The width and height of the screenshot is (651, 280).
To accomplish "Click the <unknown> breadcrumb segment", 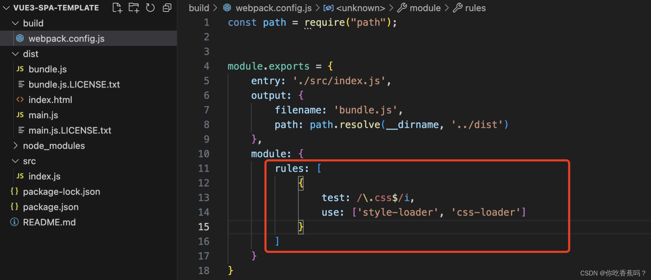I will 361,8.
